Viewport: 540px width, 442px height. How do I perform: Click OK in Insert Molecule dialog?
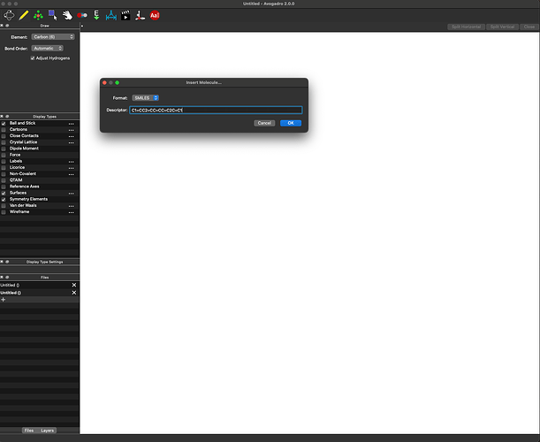(291, 123)
